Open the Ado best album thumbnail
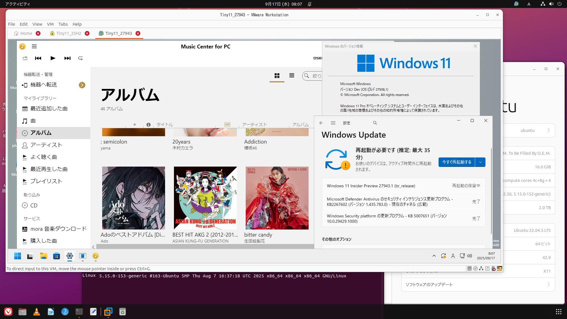The height and width of the screenshot is (319, 567). pyautogui.click(x=133, y=198)
